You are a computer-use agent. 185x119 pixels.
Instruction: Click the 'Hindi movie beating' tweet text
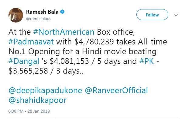point(119,51)
